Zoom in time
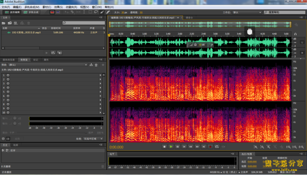 tap(268, 147)
